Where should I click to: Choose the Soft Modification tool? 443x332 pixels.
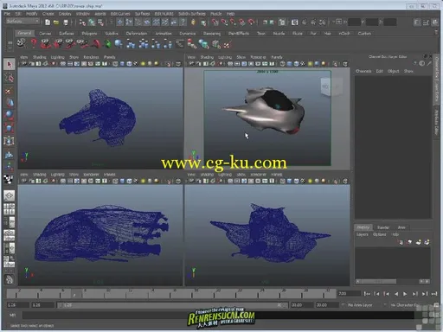click(10, 155)
